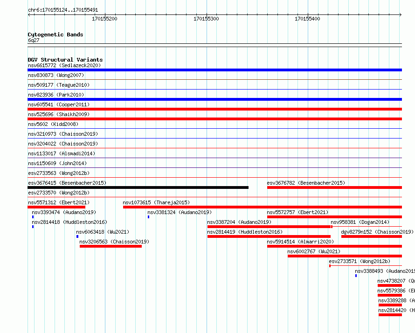Viewport: 415px width, 333px height.
Task: Select nsv3204022 (Chaisson2019) label
Action: (x=63, y=144)
